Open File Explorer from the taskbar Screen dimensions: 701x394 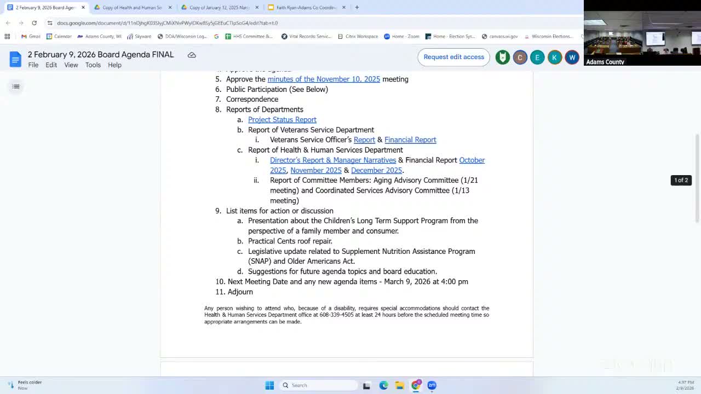400,385
